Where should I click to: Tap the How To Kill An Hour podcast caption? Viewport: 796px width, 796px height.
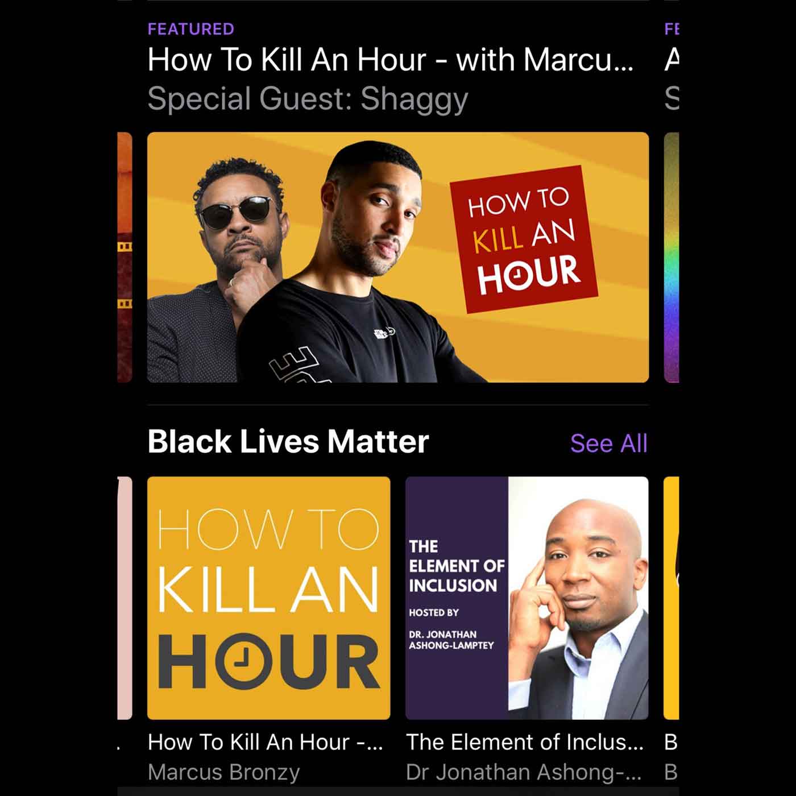(x=266, y=742)
